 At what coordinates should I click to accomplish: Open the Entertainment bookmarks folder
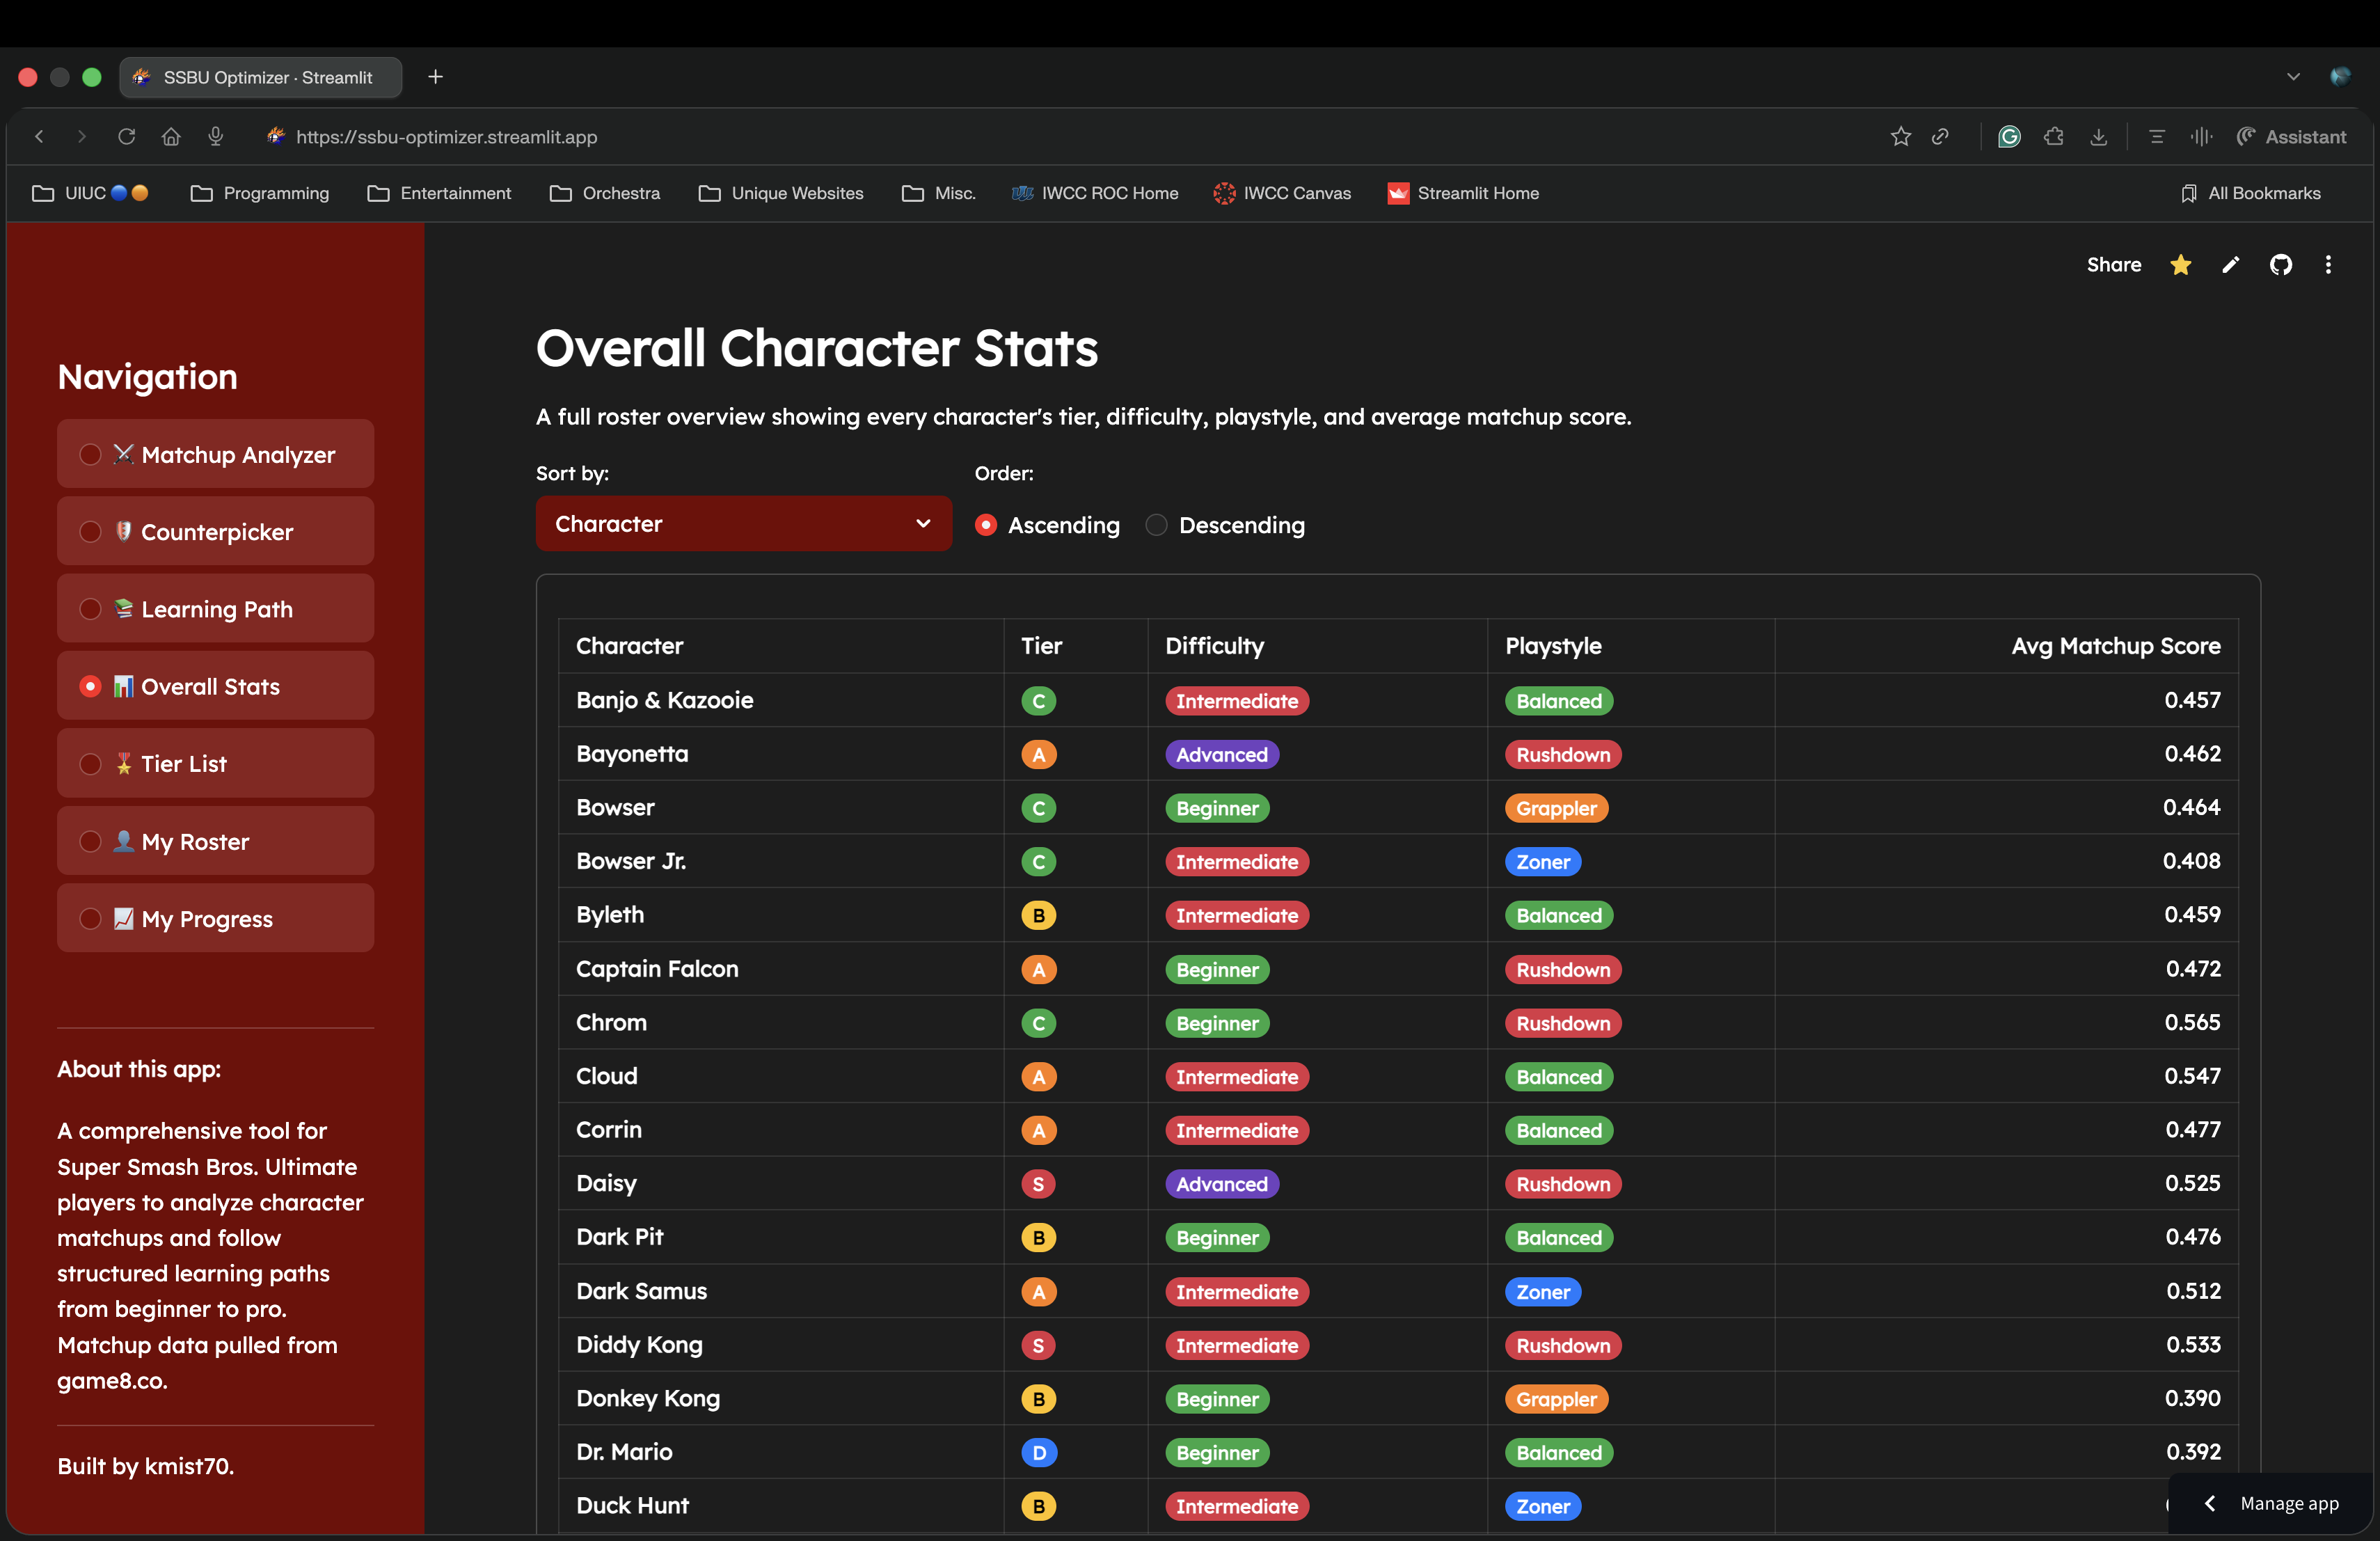point(439,193)
